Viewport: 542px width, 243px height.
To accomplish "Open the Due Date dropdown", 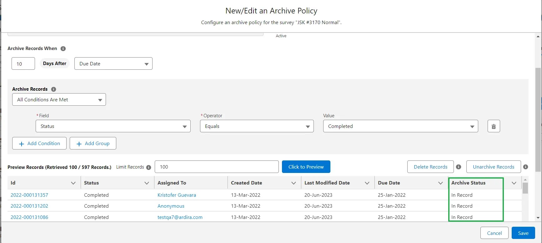I will point(113,63).
